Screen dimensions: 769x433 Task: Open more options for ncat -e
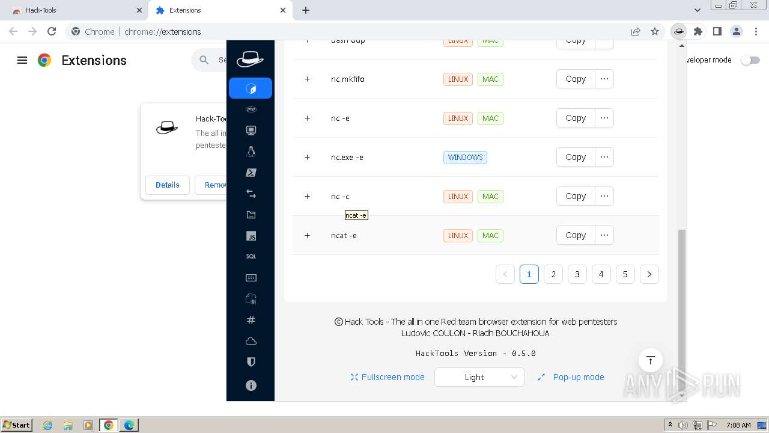click(x=604, y=235)
